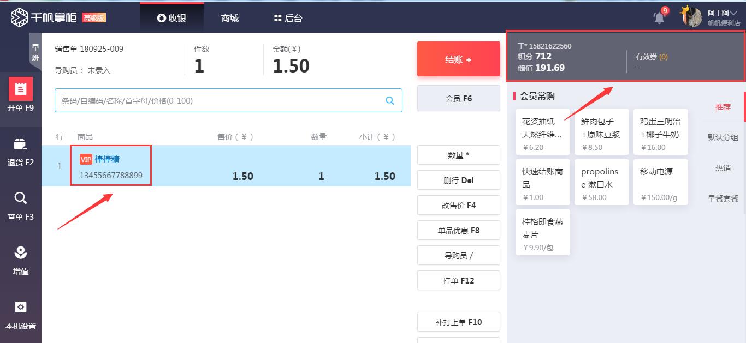Click the 查单 F3 magnifier icon
Viewport: 746px width, 343px height.
point(21,198)
